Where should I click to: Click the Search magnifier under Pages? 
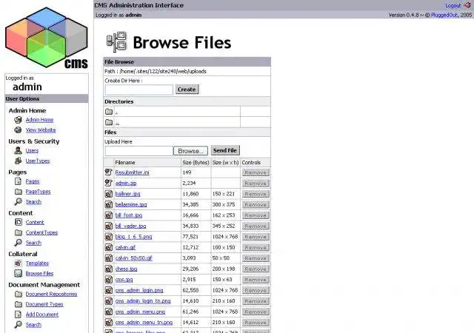(18, 201)
